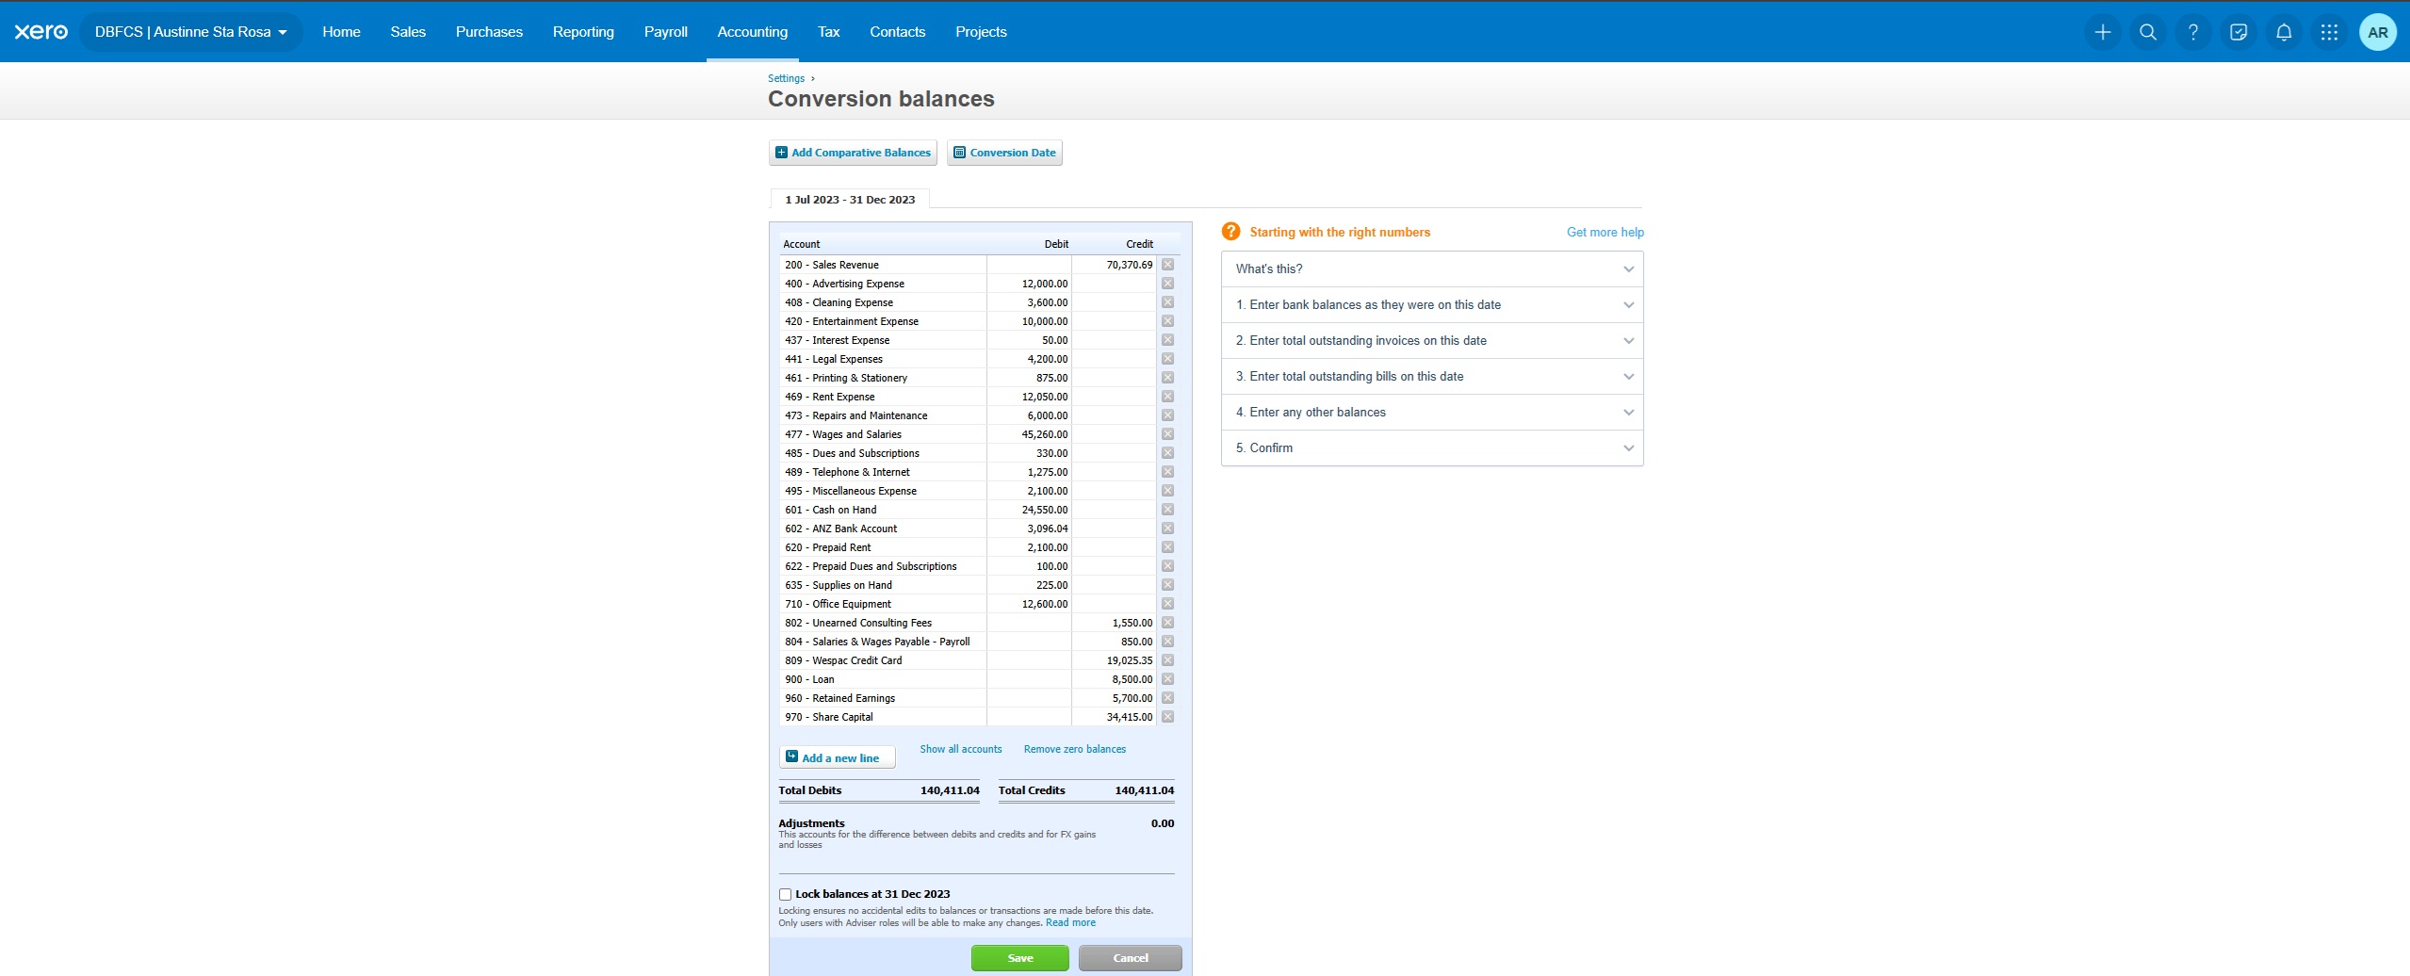The width and height of the screenshot is (2410, 976).
Task: Remove the 200 - Sales Revenue line
Action: [x=1167, y=265]
